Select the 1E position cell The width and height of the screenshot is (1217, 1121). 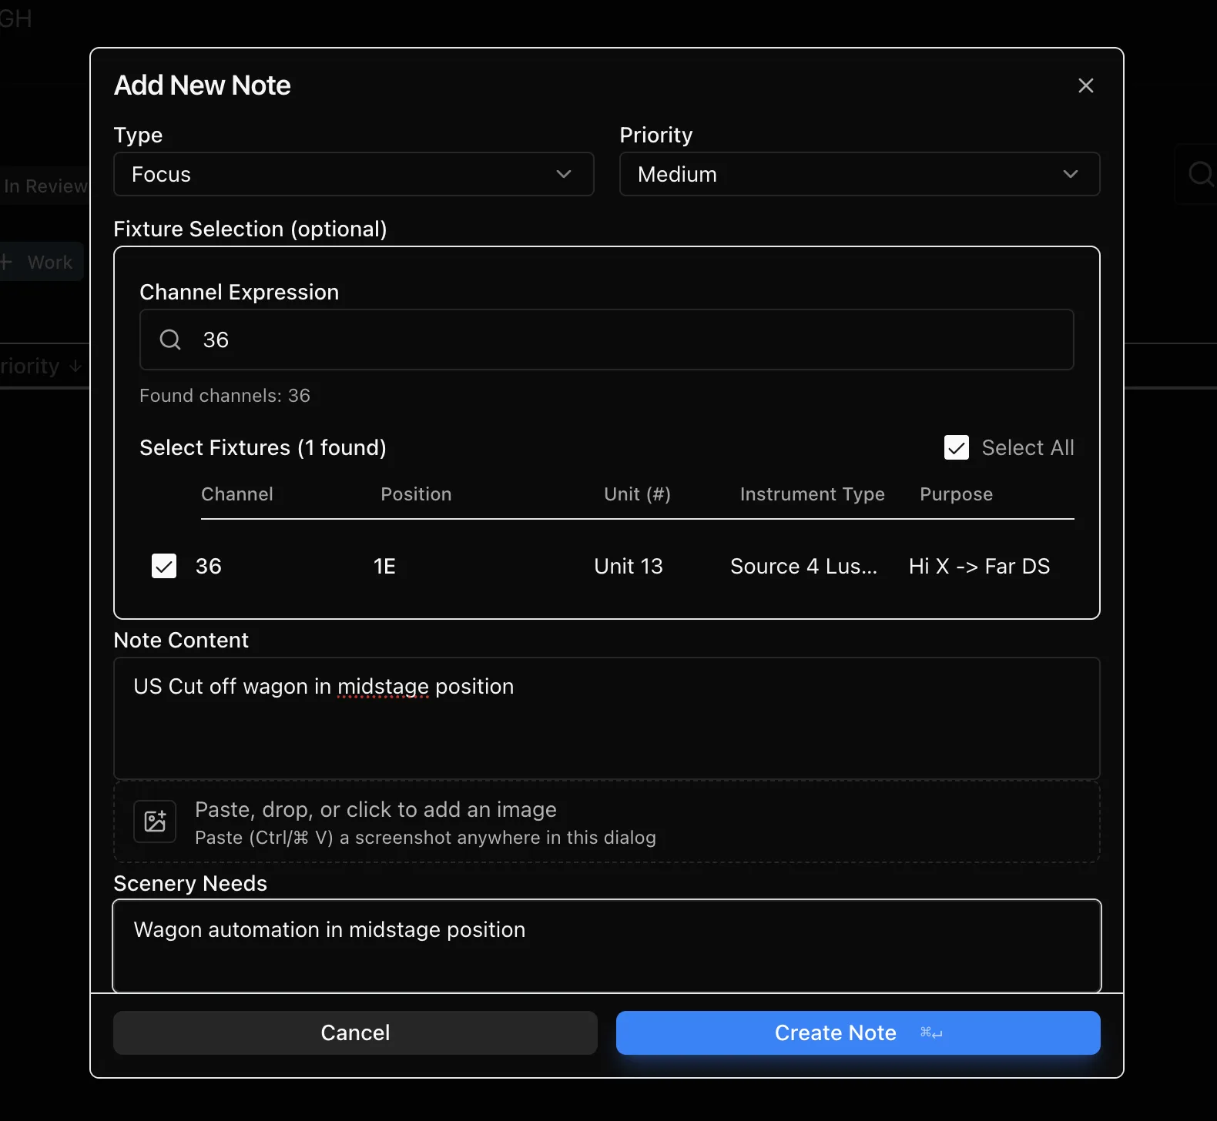(x=384, y=566)
